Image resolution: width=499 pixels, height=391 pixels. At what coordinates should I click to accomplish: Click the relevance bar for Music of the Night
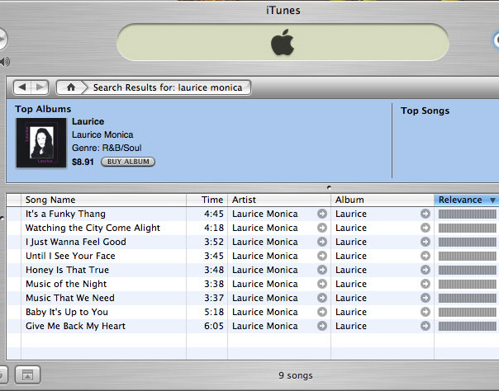click(467, 284)
